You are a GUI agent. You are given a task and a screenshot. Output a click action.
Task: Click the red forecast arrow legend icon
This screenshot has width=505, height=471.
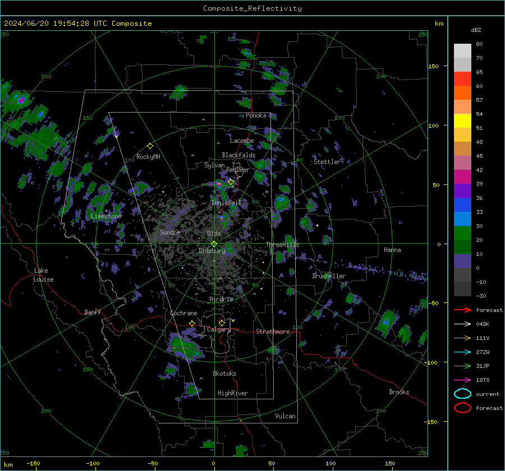(462, 310)
